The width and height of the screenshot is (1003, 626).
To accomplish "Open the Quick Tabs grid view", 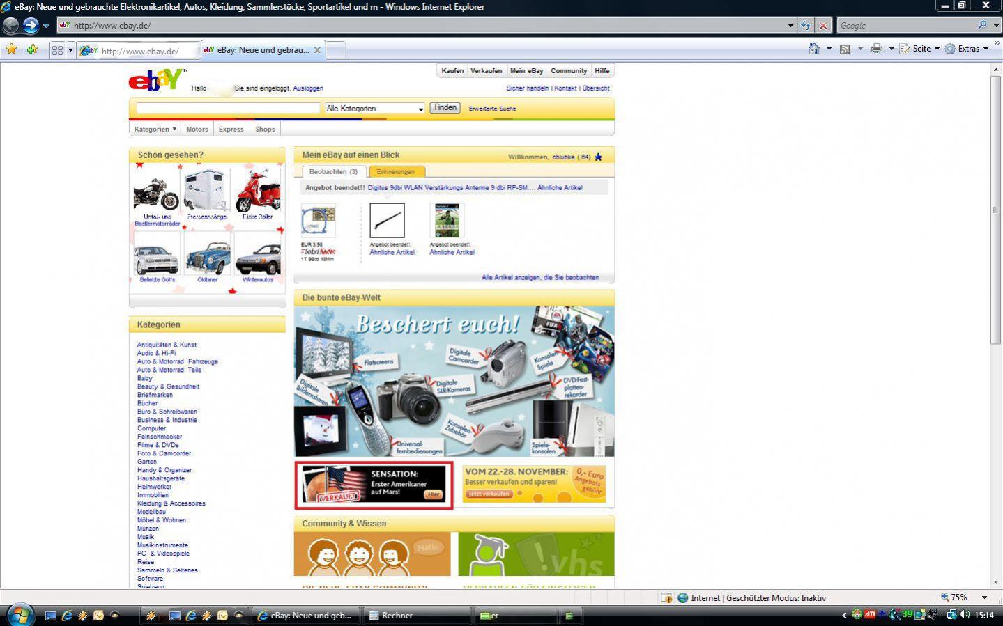I will pyautogui.click(x=58, y=50).
